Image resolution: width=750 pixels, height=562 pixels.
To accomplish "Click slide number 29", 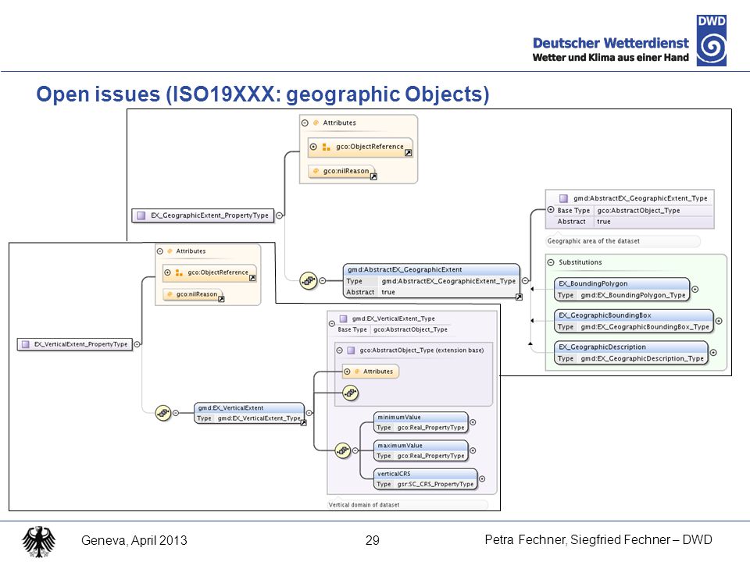I will tap(372, 540).
